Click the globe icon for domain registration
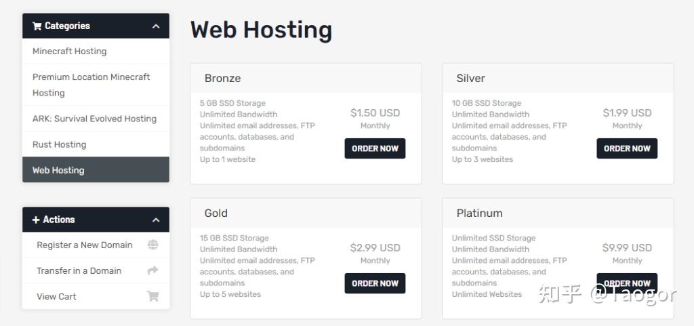This screenshot has width=694, height=326. pyautogui.click(x=153, y=245)
